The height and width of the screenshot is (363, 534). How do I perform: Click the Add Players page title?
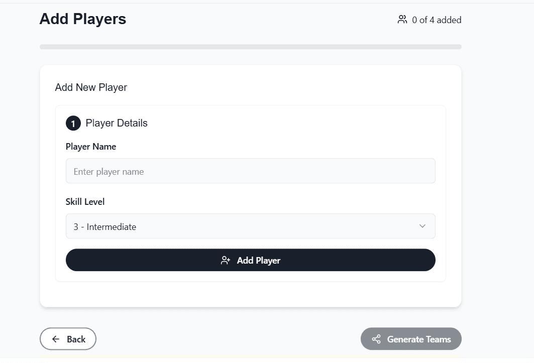tap(82, 19)
